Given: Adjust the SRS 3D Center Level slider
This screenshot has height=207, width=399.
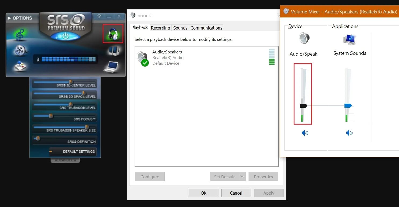Looking at the screenshot, I should click(70, 82).
